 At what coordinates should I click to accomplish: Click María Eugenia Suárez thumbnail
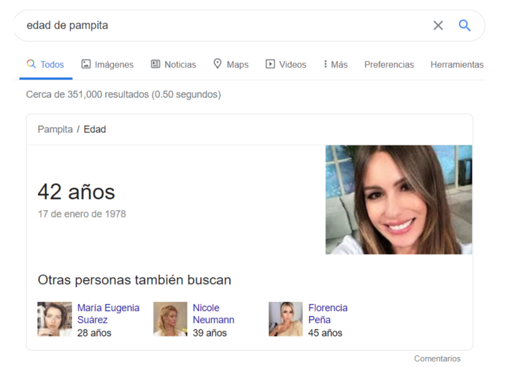tap(54, 319)
